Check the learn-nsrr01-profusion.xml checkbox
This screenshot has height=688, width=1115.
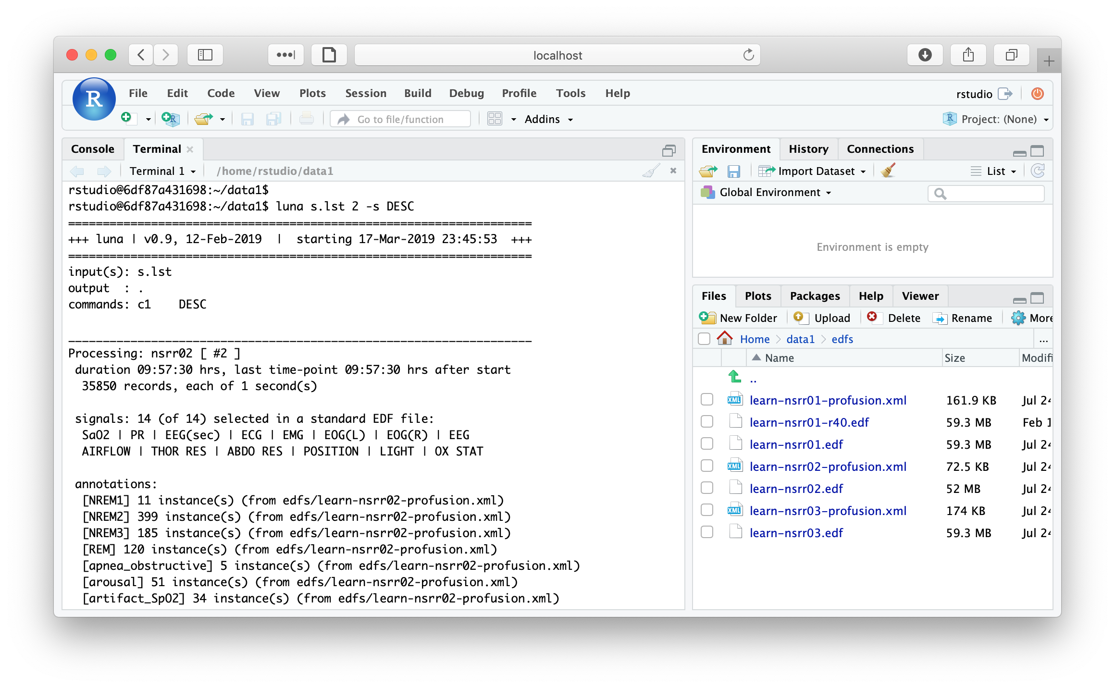[706, 400]
